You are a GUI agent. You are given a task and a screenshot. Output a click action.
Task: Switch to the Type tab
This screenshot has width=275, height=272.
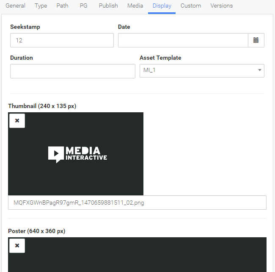[x=41, y=6]
